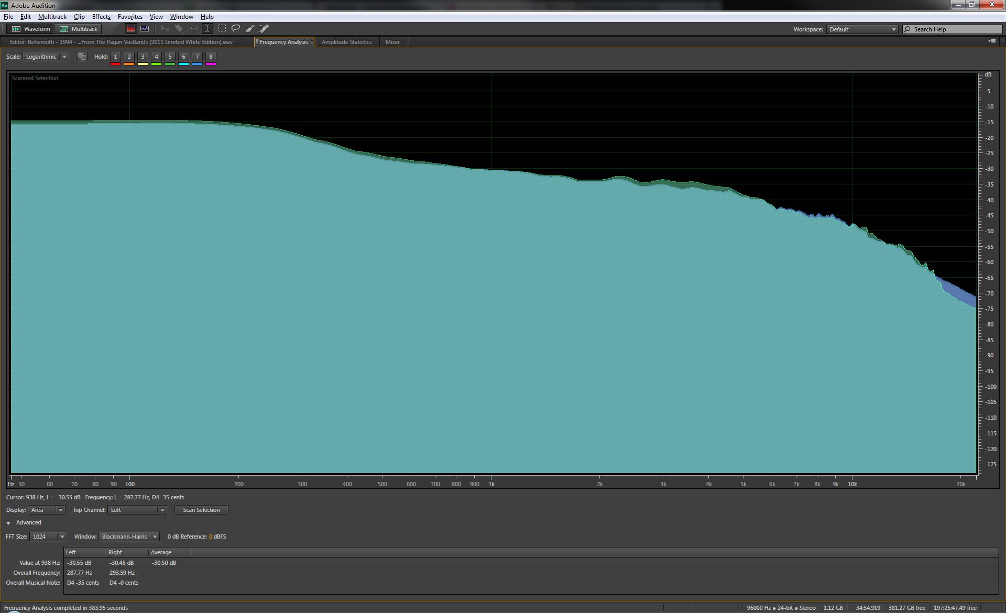The width and height of the screenshot is (1006, 613).
Task: Select the Lasso Selection tool
Action: [x=236, y=29]
